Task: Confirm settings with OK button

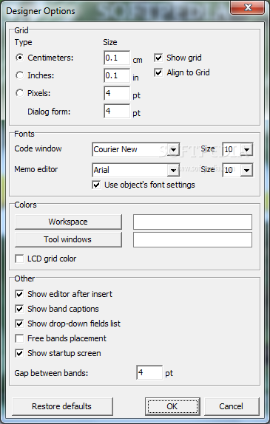Action: pos(172,406)
